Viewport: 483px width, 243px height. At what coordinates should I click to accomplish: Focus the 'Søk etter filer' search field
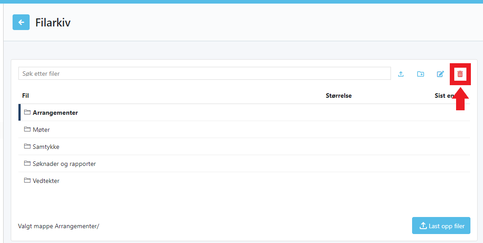[204, 74]
